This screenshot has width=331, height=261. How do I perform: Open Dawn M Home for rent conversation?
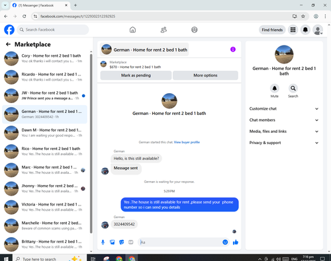tap(45, 133)
